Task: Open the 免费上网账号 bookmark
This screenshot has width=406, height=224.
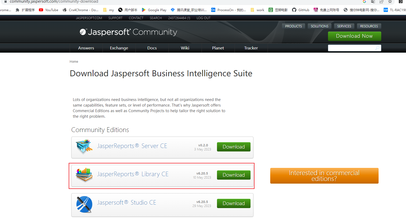Action: pyautogui.click(x=326, y=10)
